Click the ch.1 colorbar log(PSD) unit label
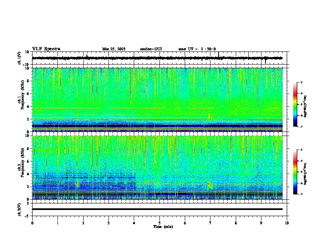This screenshot has height=250, width=323. (305, 106)
